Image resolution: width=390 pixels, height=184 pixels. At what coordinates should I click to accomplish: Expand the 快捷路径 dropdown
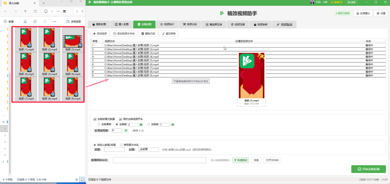click(x=240, y=160)
